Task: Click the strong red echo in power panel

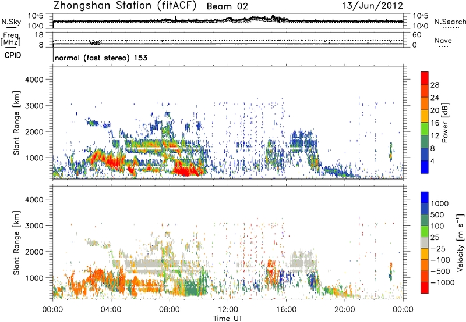Action: pyautogui.click(x=186, y=171)
